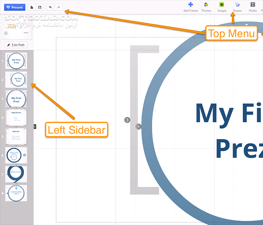The width and height of the screenshot is (263, 225).
Task: Open Themes menu
Action: click(206, 7)
